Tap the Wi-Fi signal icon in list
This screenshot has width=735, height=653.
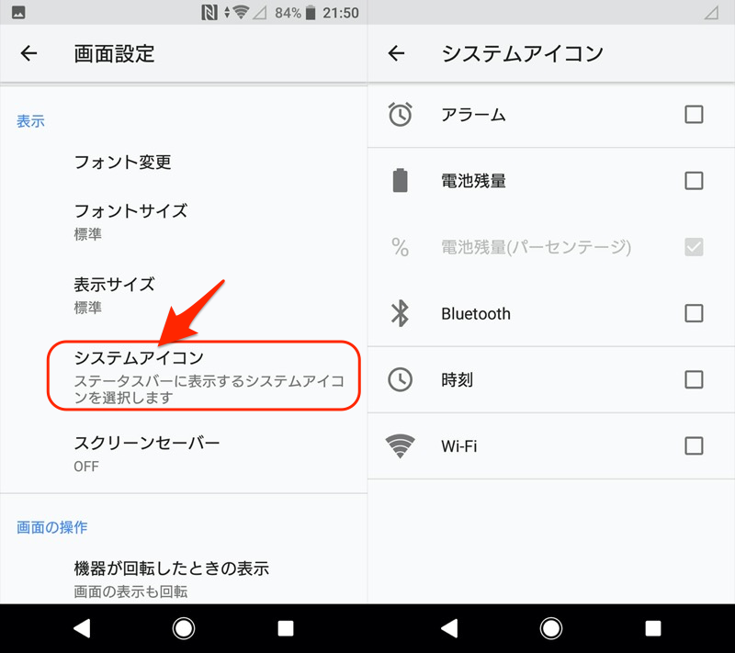tap(400, 446)
